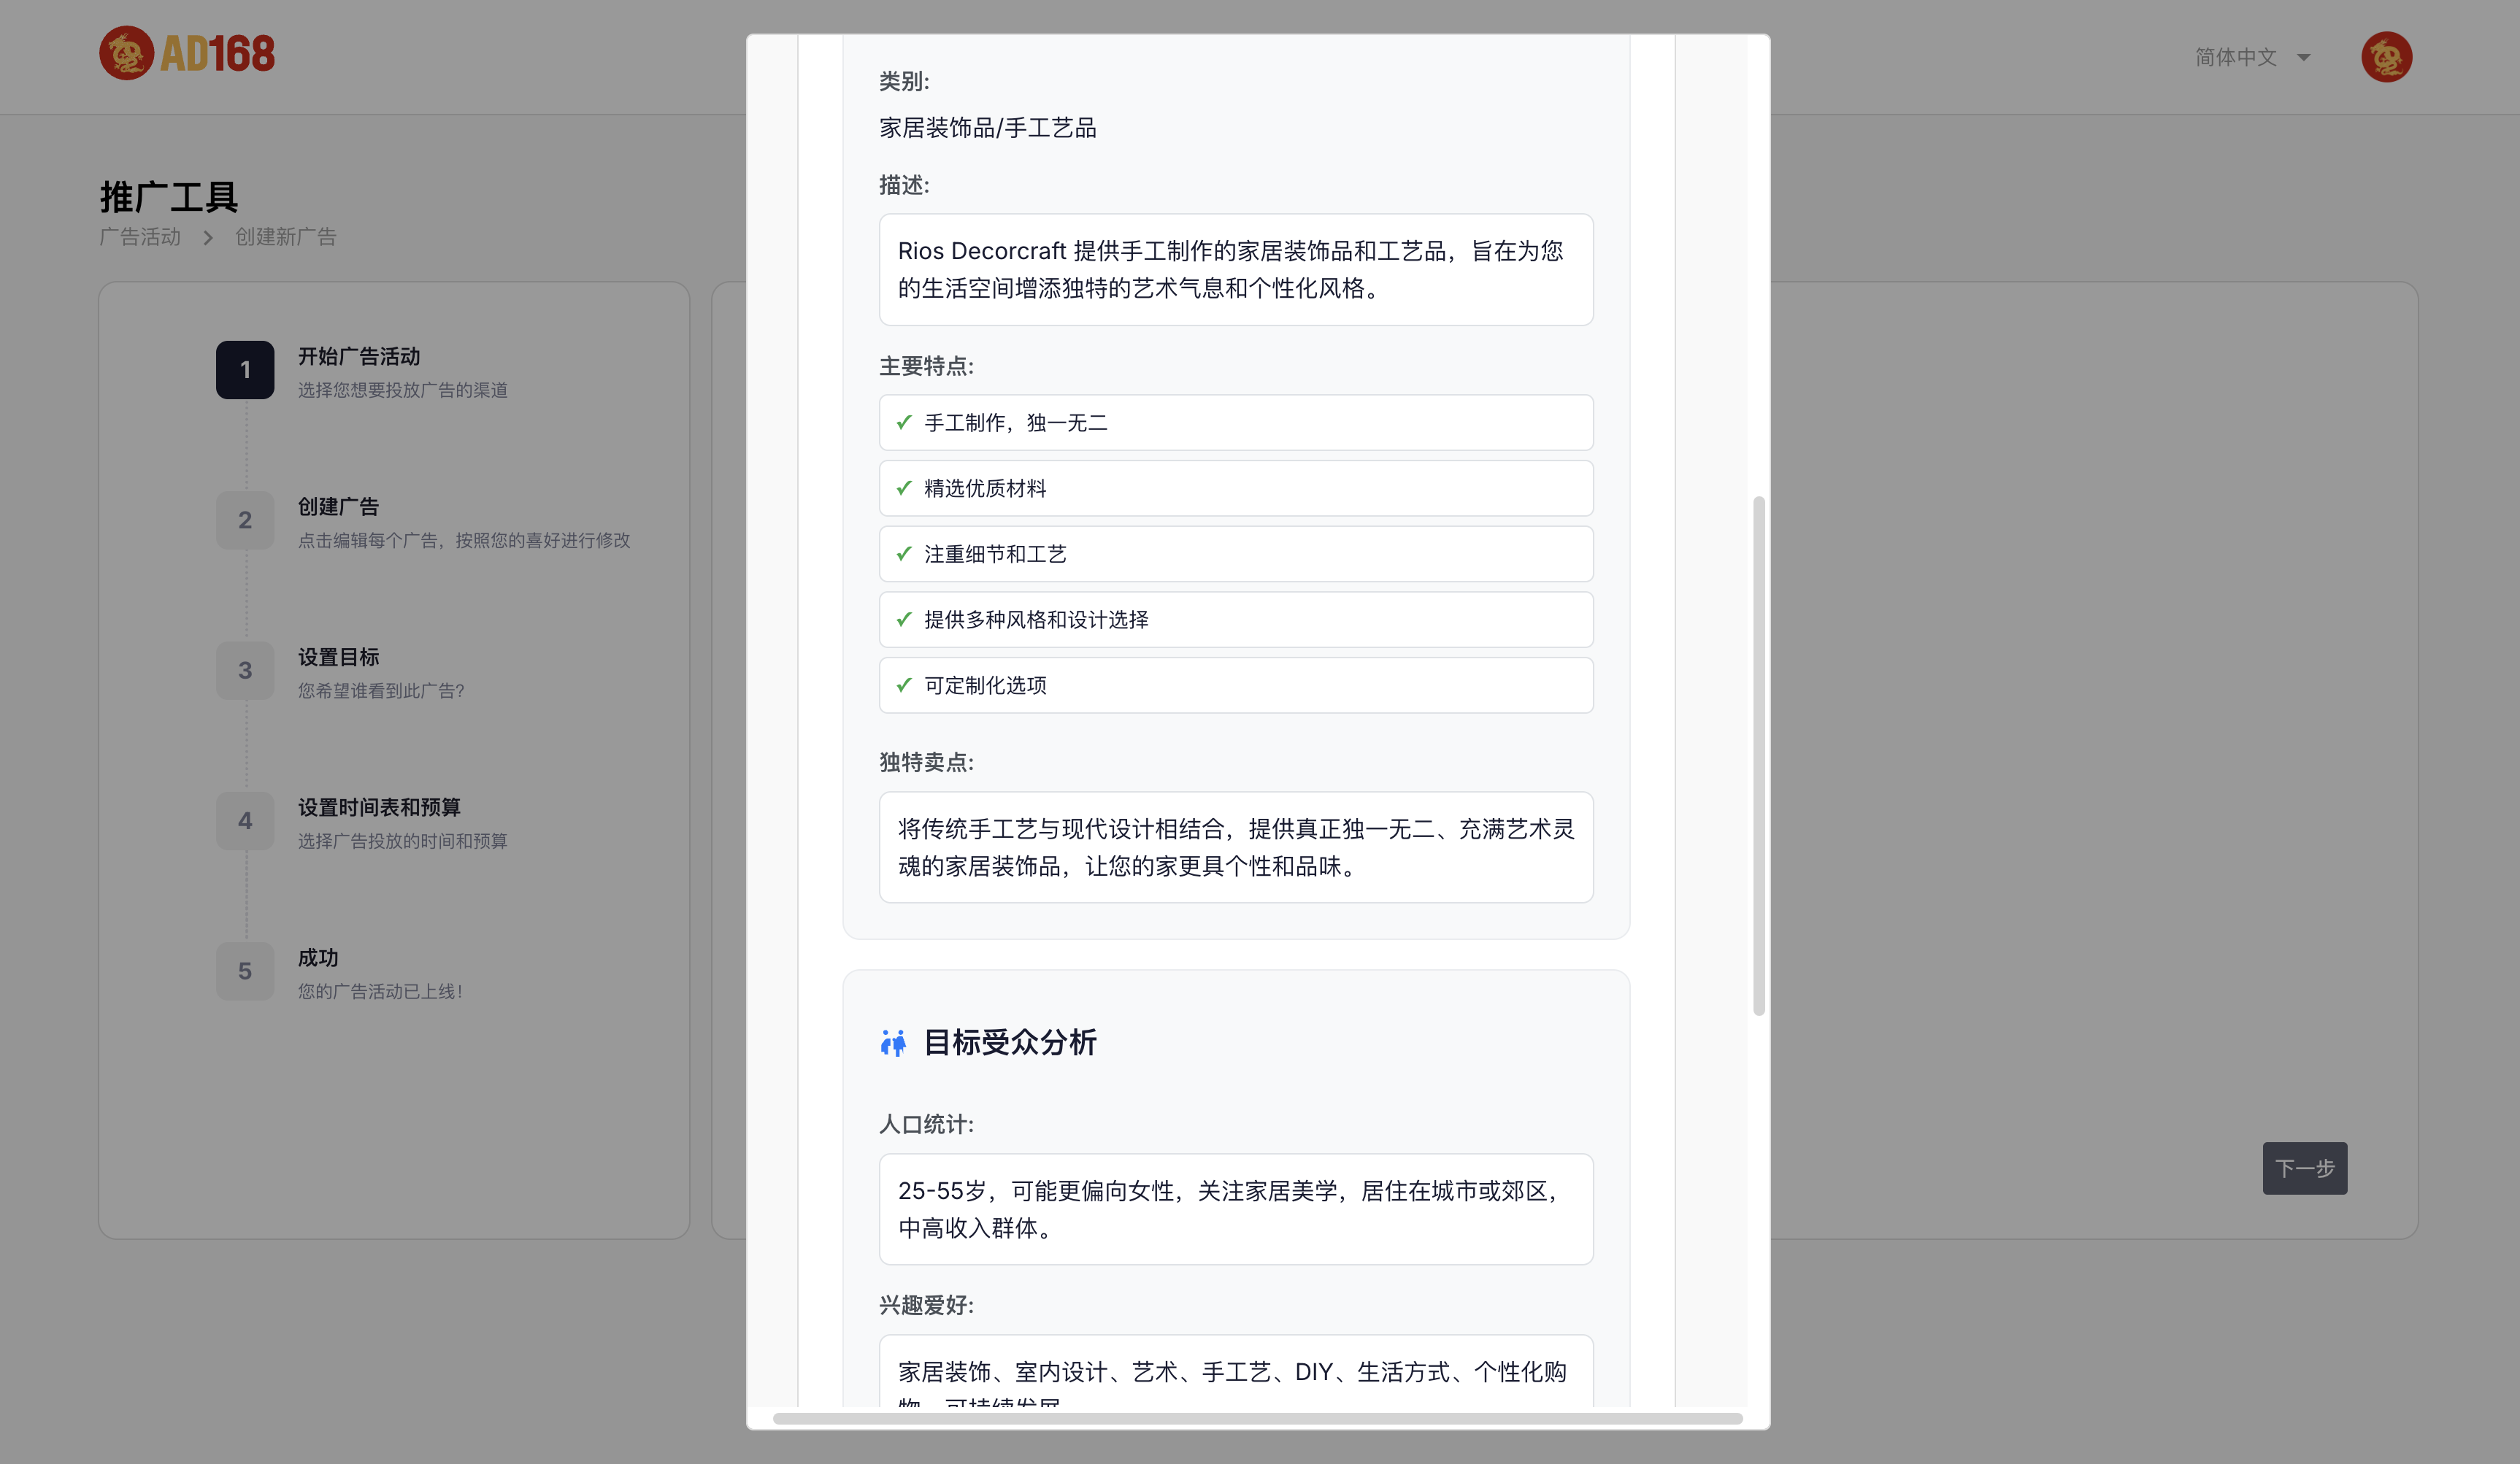Image resolution: width=2520 pixels, height=1464 pixels.
Task: Open the user avatar menu
Action: (2386, 57)
